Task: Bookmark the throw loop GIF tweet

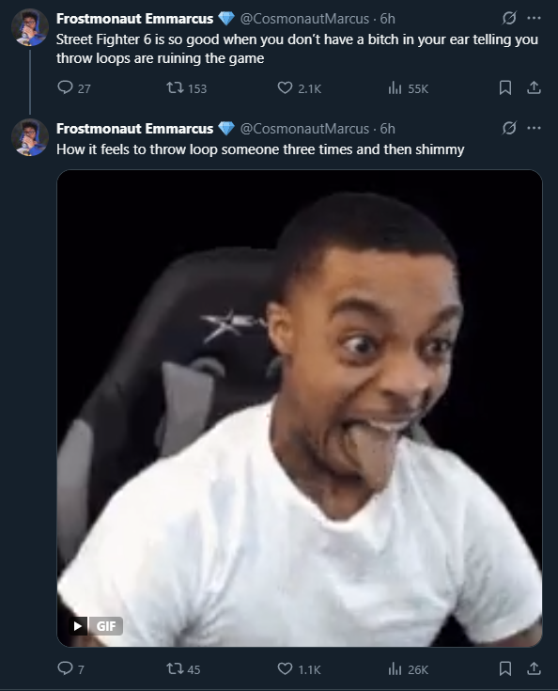Action: [x=505, y=669]
